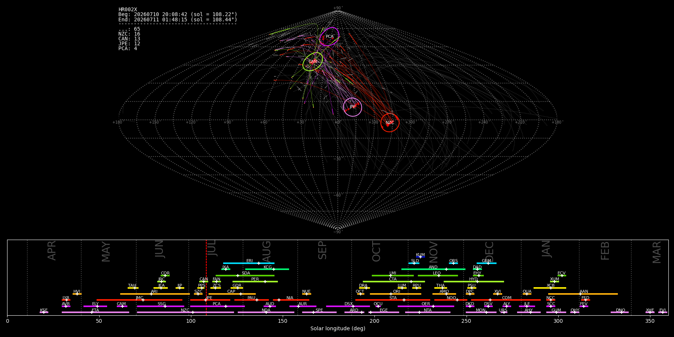Click the NTA shower label in timeline

tap(428, 310)
